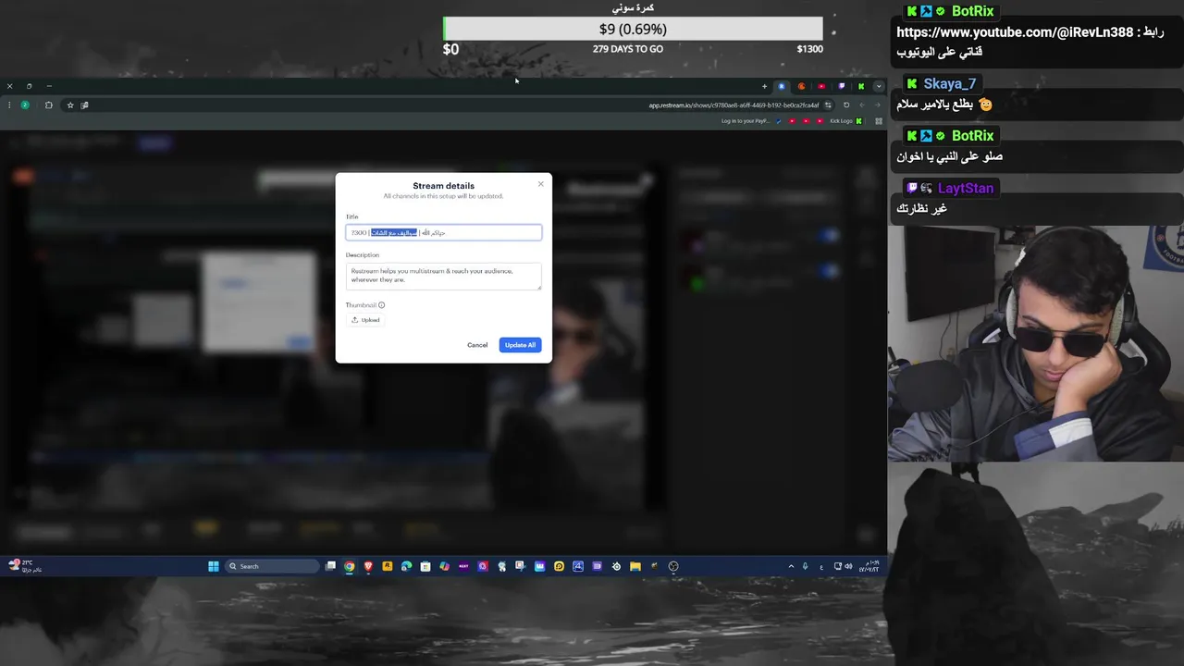Open Task View on the taskbar

point(330,566)
